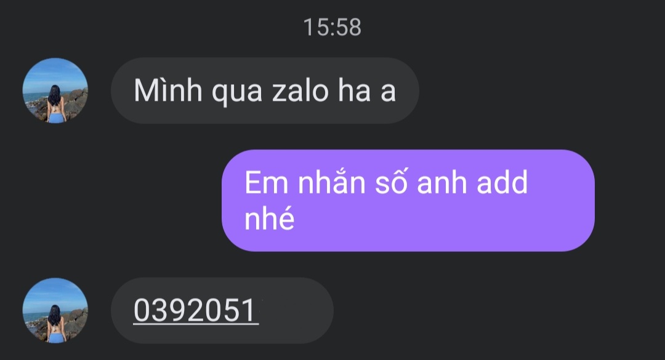Tap the person in the bottom avatar photo
The image size is (665, 360).
(x=55, y=324)
